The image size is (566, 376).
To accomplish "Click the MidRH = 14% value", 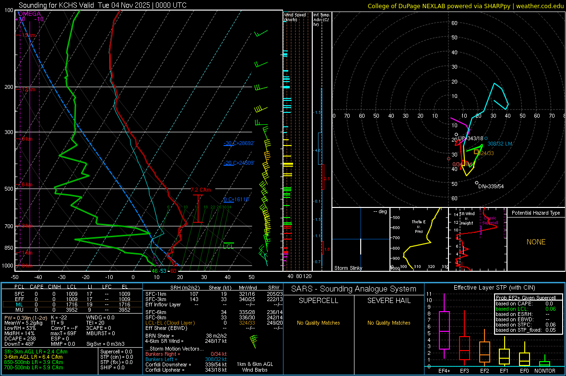I will (x=20, y=333).
